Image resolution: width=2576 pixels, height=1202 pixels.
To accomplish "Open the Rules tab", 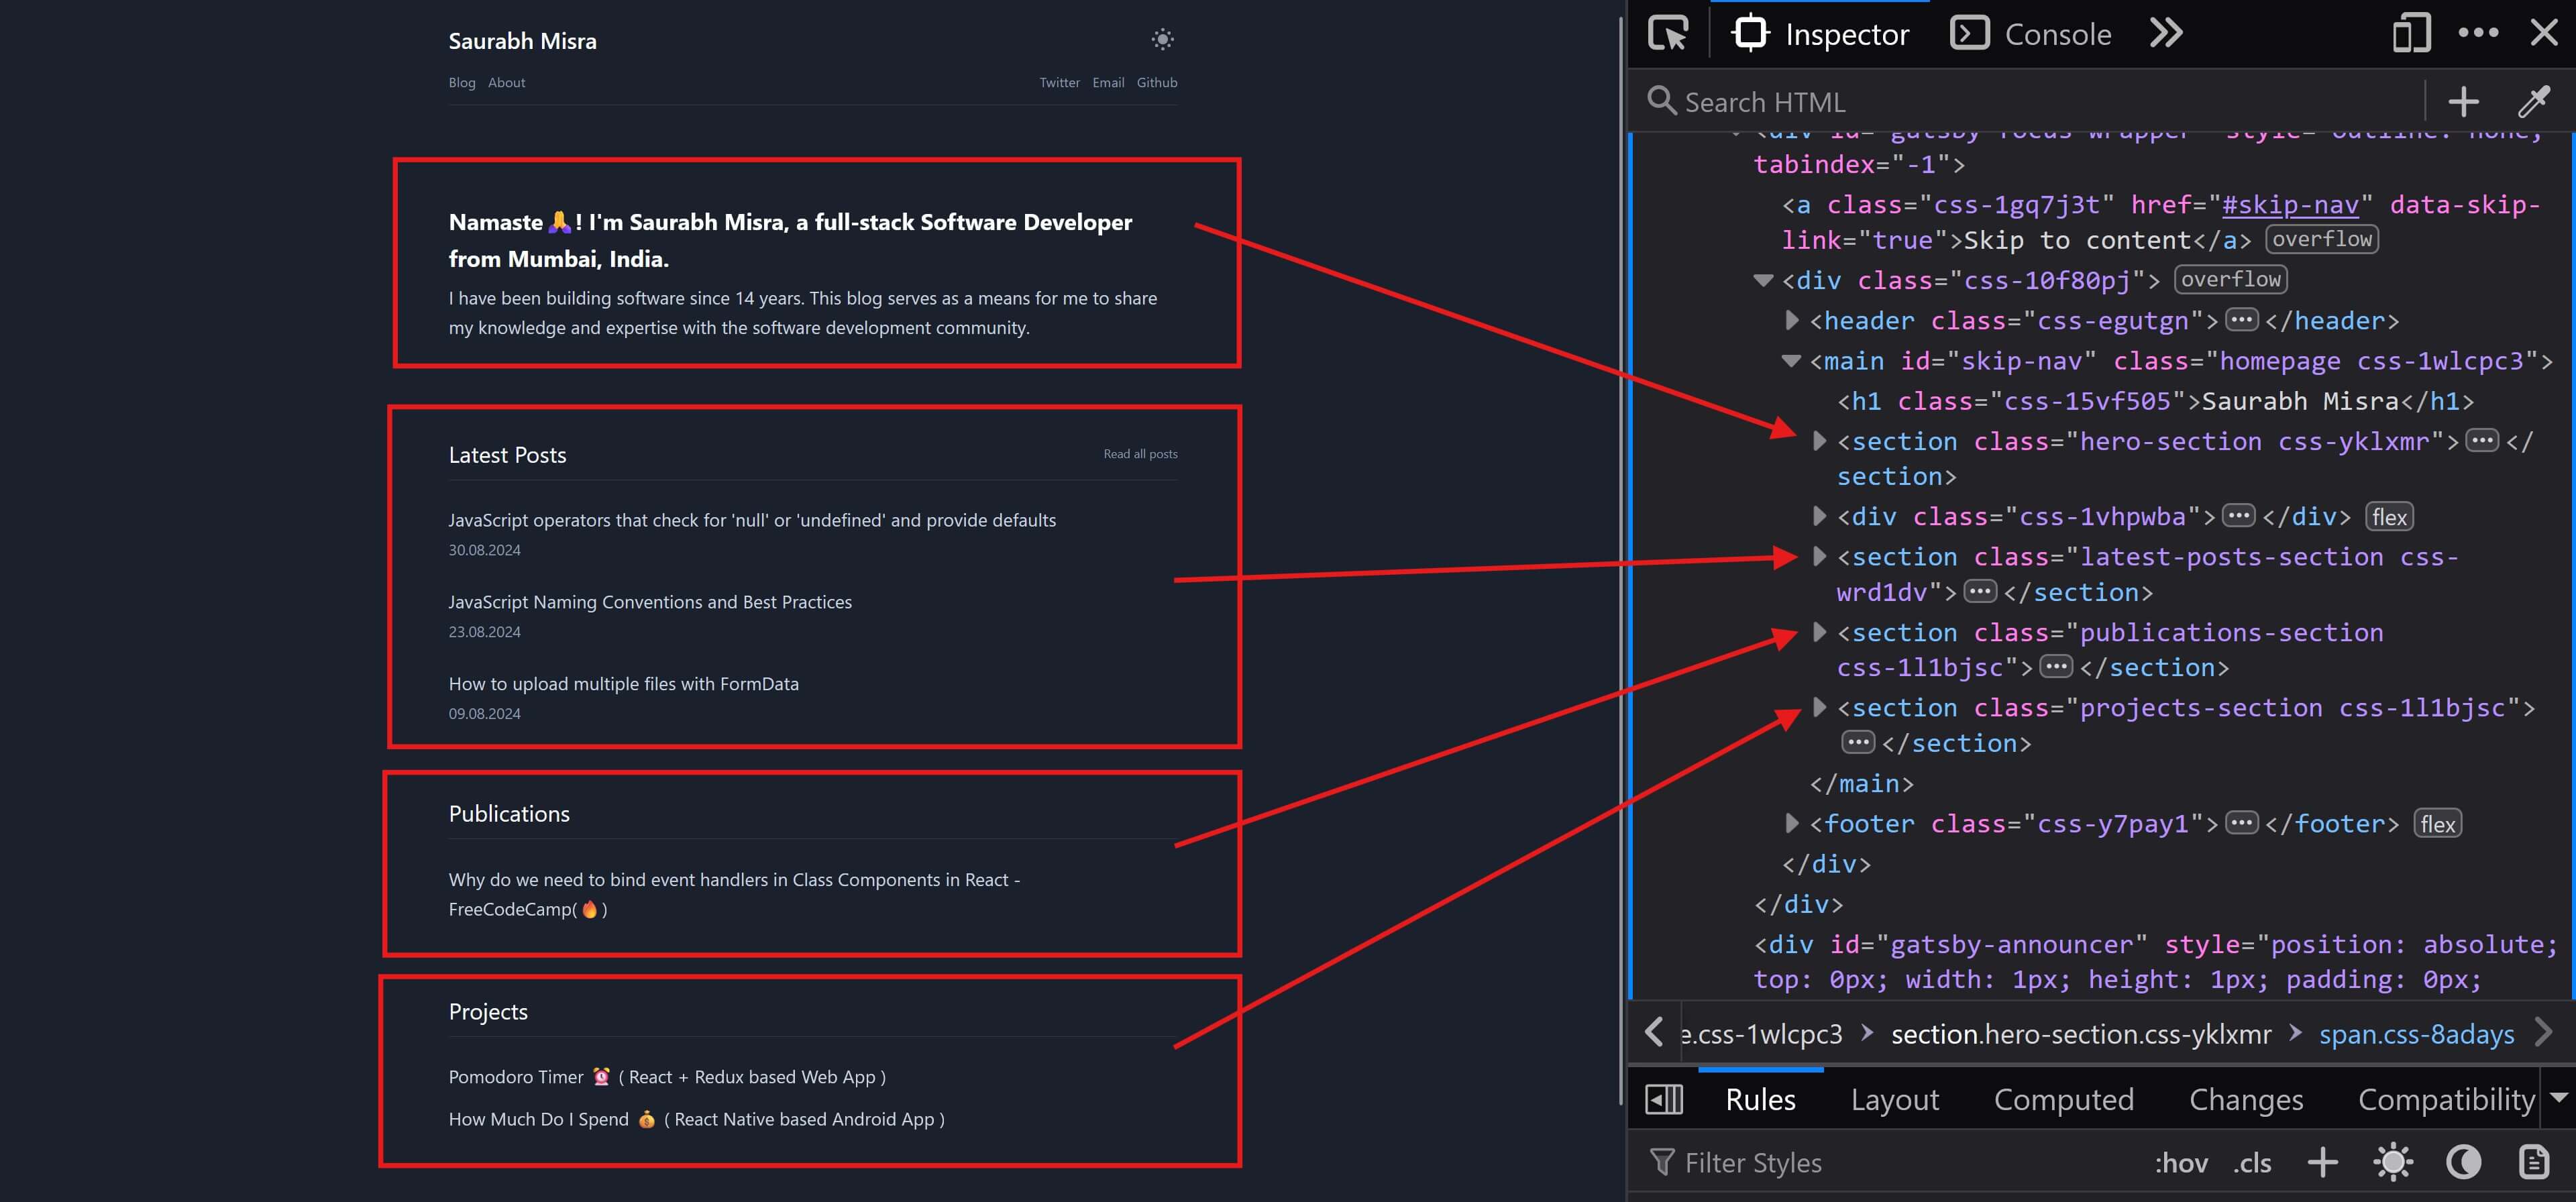I will (1760, 1099).
